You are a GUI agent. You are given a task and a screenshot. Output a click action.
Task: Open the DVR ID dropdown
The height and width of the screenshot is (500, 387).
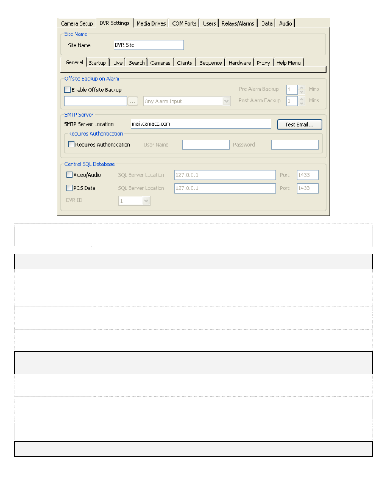click(135, 201)
